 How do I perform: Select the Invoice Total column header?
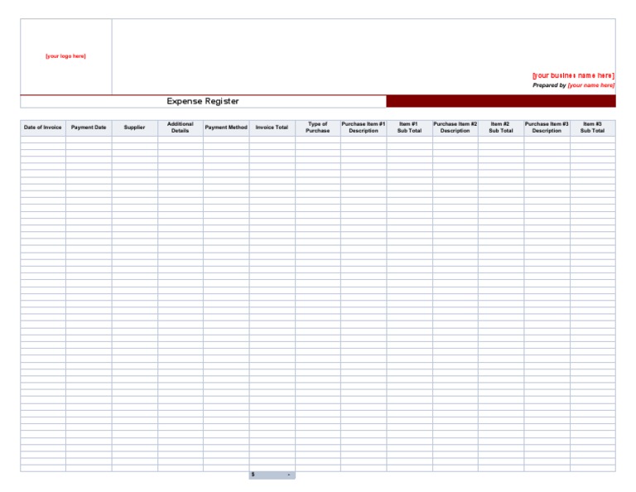[272, 128]
